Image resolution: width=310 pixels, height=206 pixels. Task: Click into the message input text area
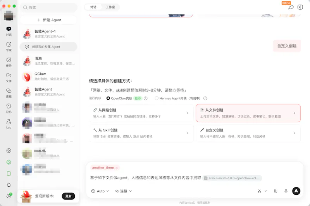pyautogui.click(x=146, y=178)
